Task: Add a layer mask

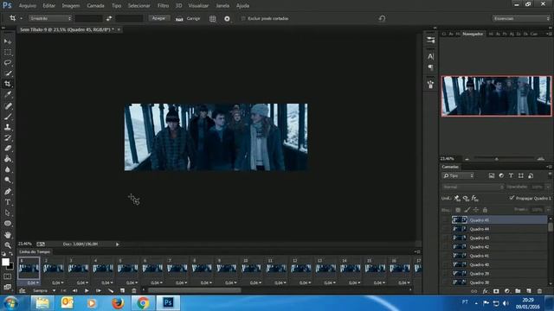Action: tap(496, 291)
